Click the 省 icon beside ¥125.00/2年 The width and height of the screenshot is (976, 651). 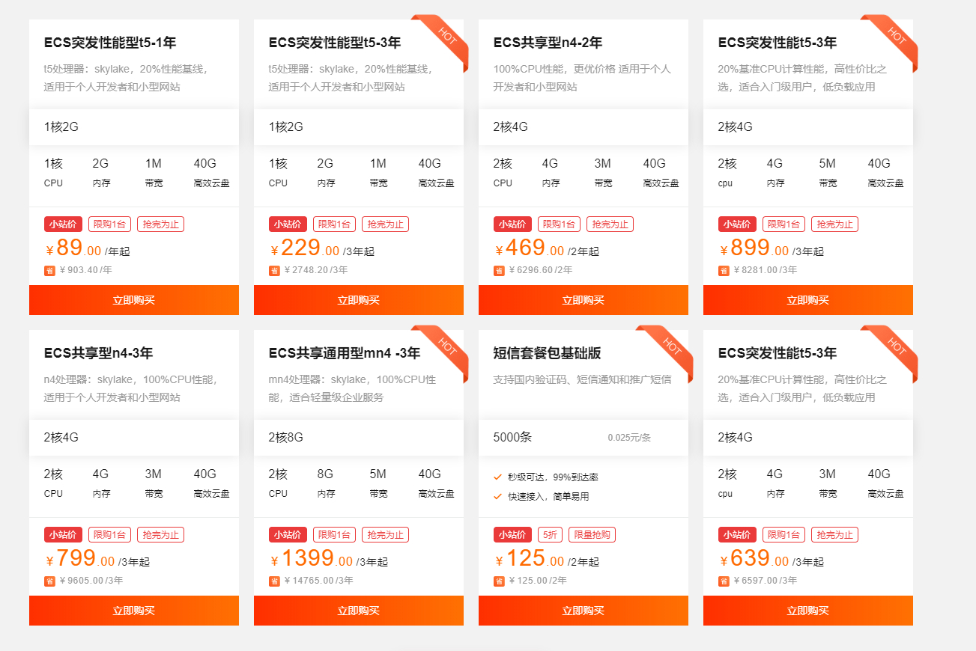point(499,581)
